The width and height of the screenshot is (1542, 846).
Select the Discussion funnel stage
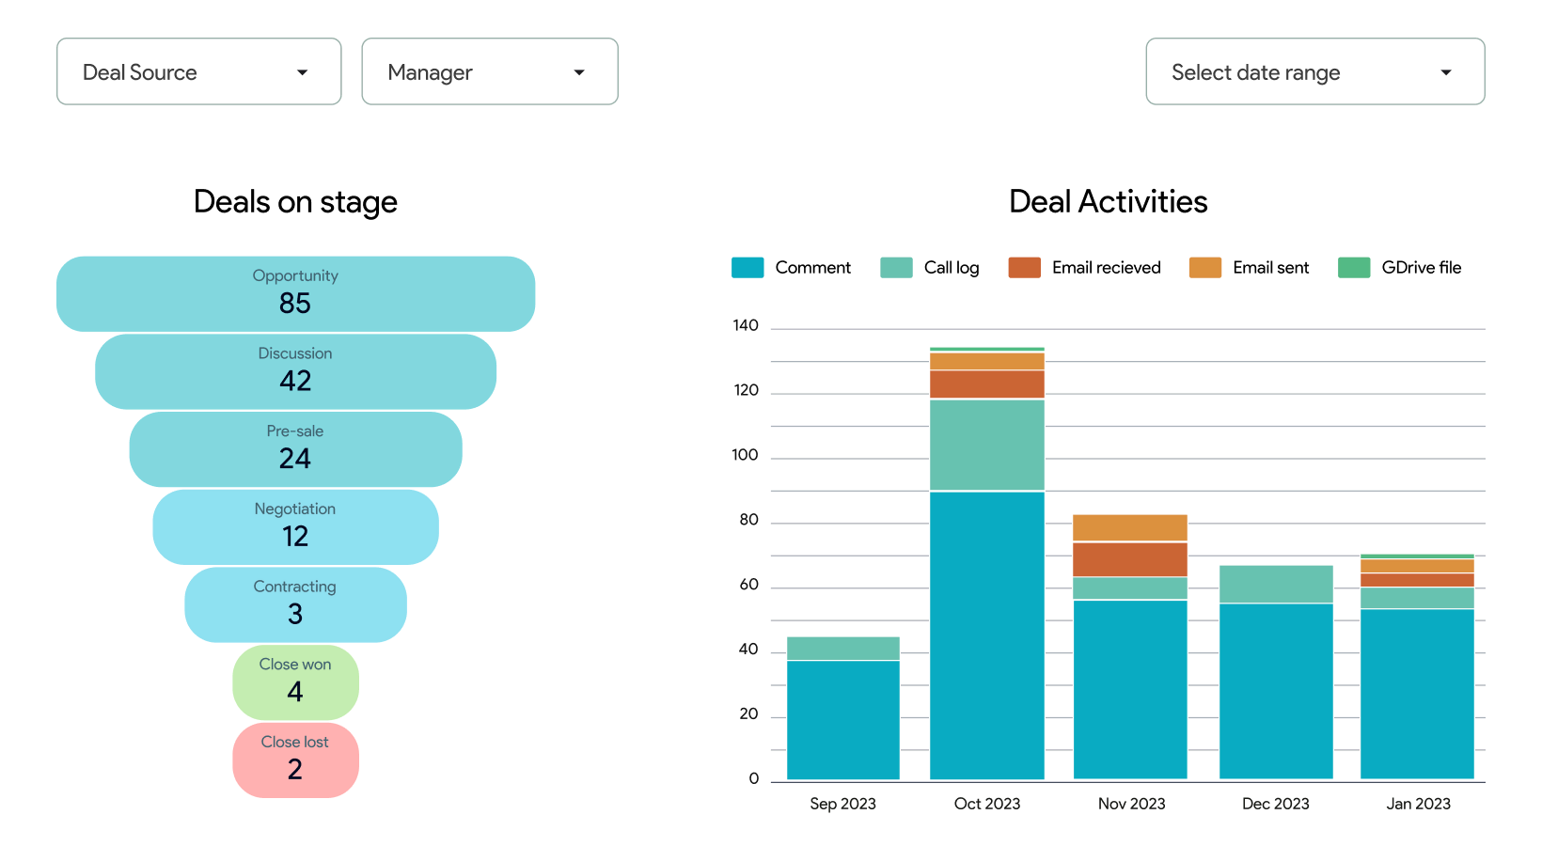tap(295, 371)
